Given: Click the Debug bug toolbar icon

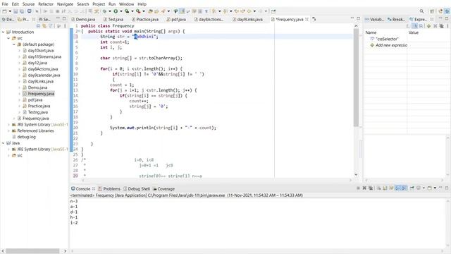Looking at the screenshot, I should click(x=105, y=11).
